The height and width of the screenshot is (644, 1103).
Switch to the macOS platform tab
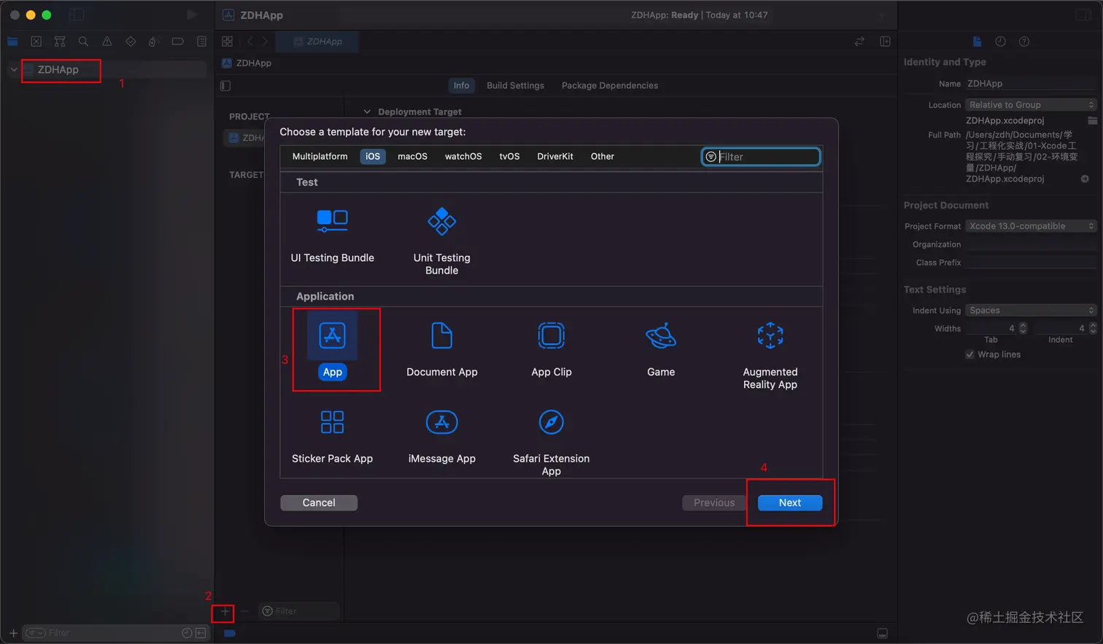(x=412, y=157)
